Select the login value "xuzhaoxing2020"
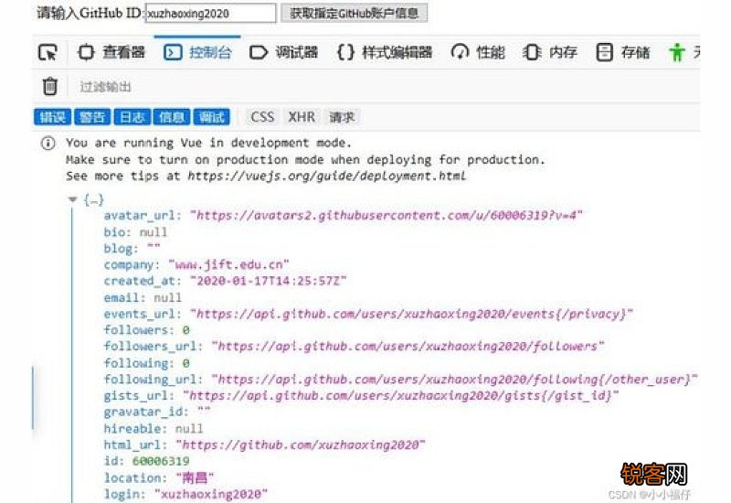This screenshot has height=503, width=731. pos(211,494)
